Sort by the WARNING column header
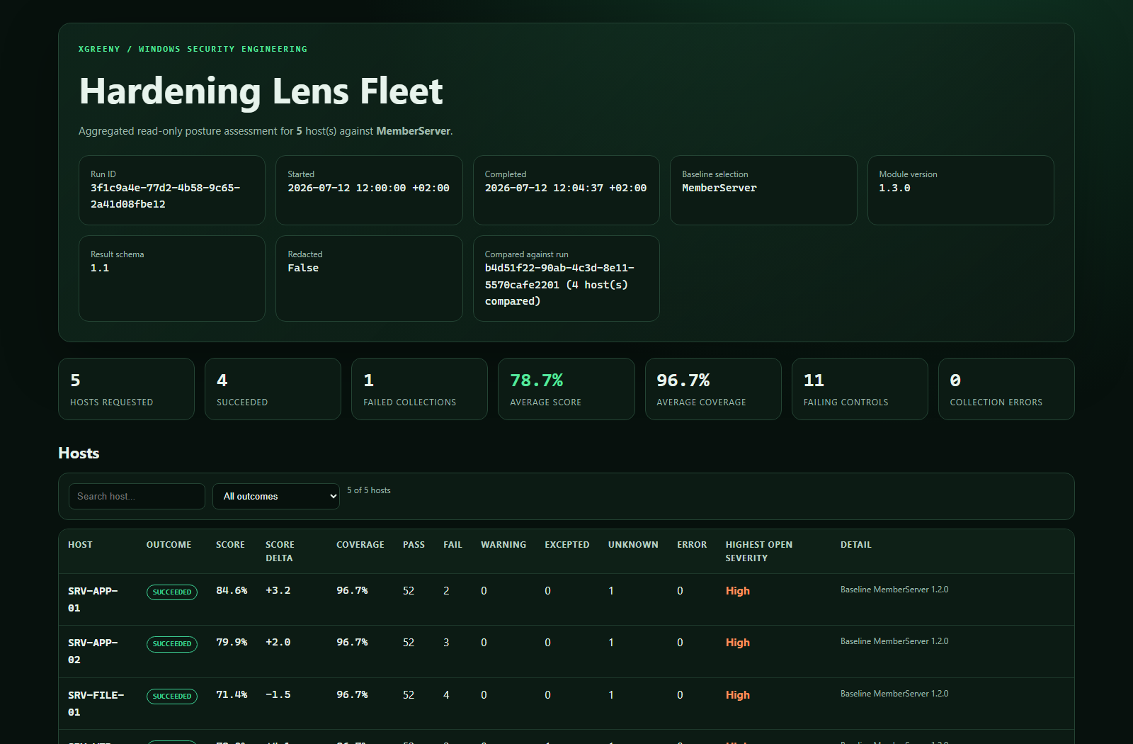The height and width of the screenshot is (744, 1133). [503, 545]
